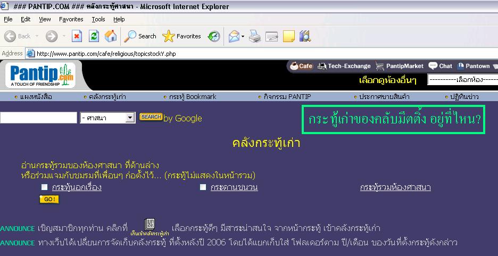Open the Favorites menu
This screenshot has width=498, height=256.
[x=71, y=19]
